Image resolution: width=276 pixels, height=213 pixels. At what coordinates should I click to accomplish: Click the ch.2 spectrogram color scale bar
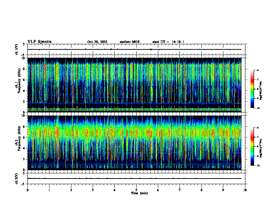(252, 147)
